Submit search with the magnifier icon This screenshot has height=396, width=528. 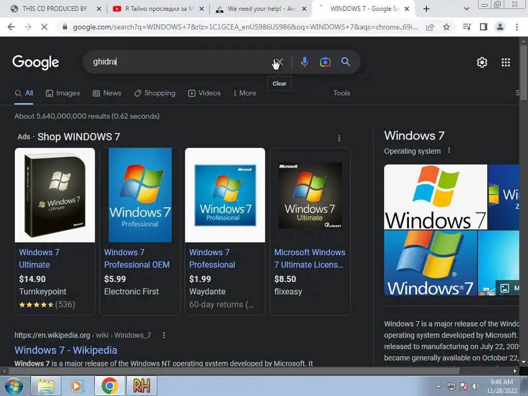346,62
